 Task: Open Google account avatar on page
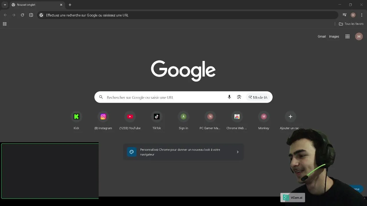(359, 36)
